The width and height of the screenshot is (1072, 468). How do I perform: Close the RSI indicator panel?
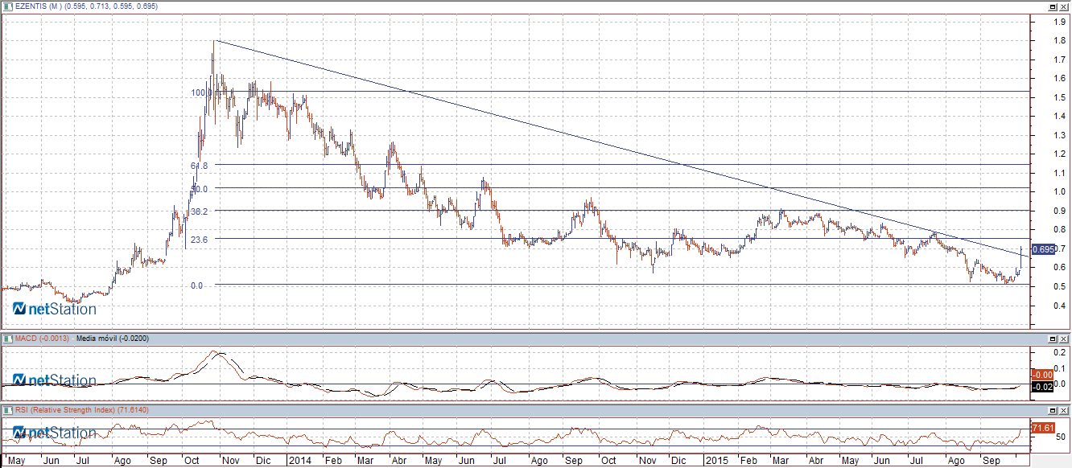click(x=1063, y=410)
